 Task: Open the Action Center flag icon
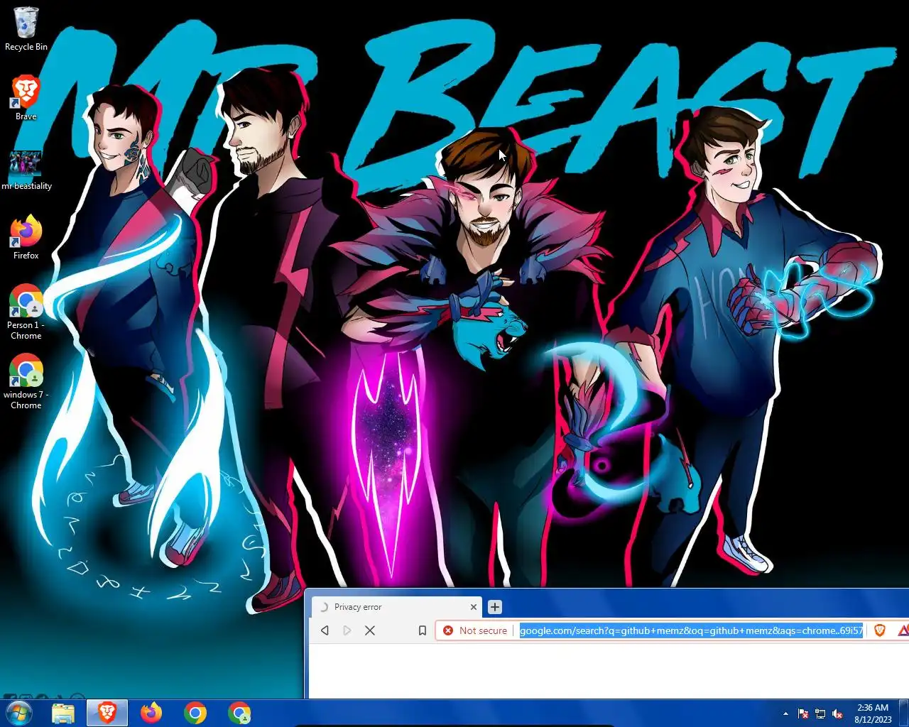coord(803,714)
